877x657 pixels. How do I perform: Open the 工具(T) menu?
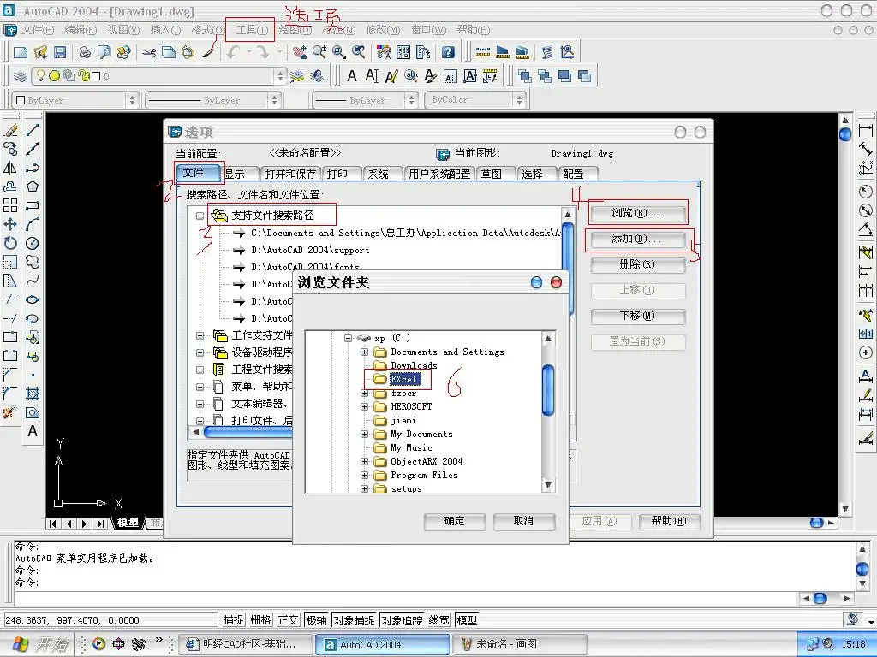tap(252, 30)
